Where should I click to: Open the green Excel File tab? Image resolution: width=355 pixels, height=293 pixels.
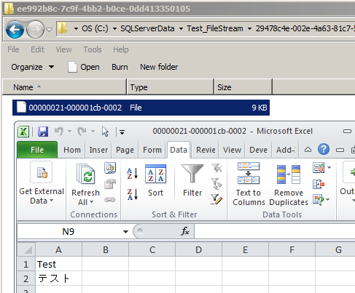click(37, 150)
